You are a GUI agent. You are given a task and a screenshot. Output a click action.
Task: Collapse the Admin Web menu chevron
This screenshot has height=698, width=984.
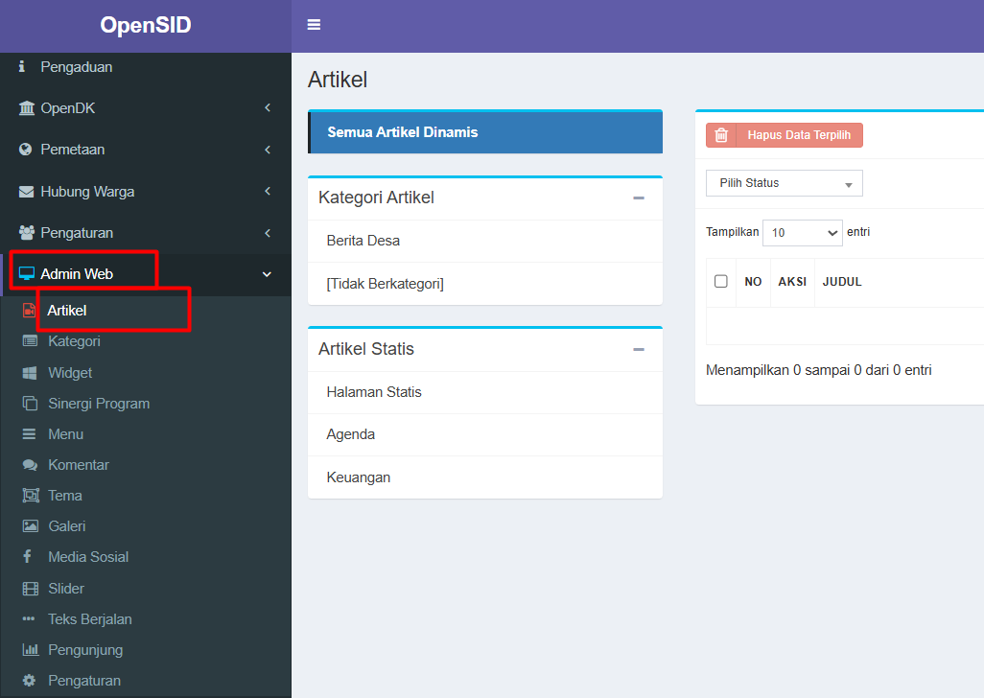tap(267, 274)
